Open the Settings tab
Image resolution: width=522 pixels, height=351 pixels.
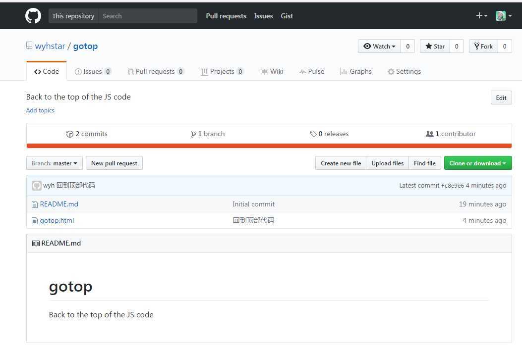[404, 71]
